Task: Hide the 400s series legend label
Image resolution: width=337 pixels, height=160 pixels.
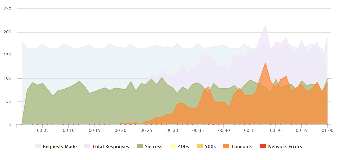Action: coord(183,147)
